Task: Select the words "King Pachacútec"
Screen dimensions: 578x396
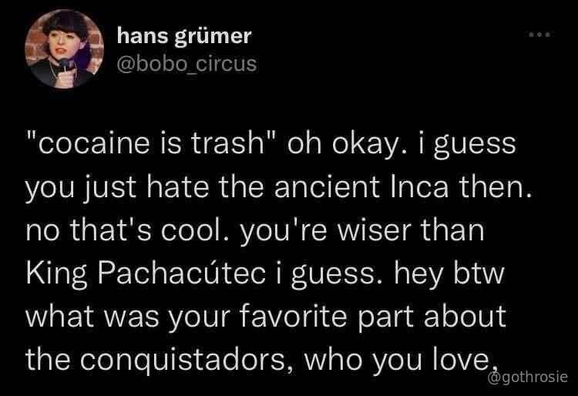Action: [x=146, y=274]
